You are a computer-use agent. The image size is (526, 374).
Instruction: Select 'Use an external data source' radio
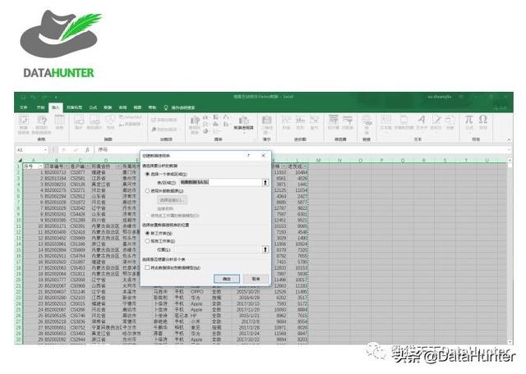pos(147,190)
